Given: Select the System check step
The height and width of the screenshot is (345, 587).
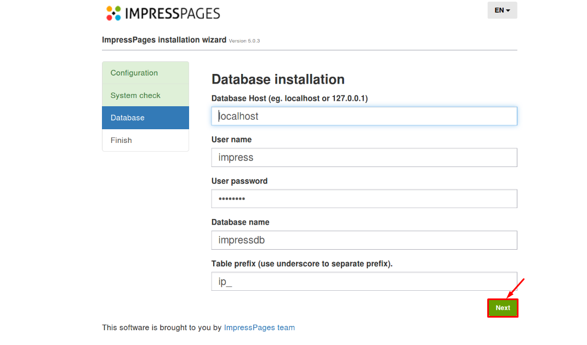Looking at the screenshot, I should click(x=135, y=95).
